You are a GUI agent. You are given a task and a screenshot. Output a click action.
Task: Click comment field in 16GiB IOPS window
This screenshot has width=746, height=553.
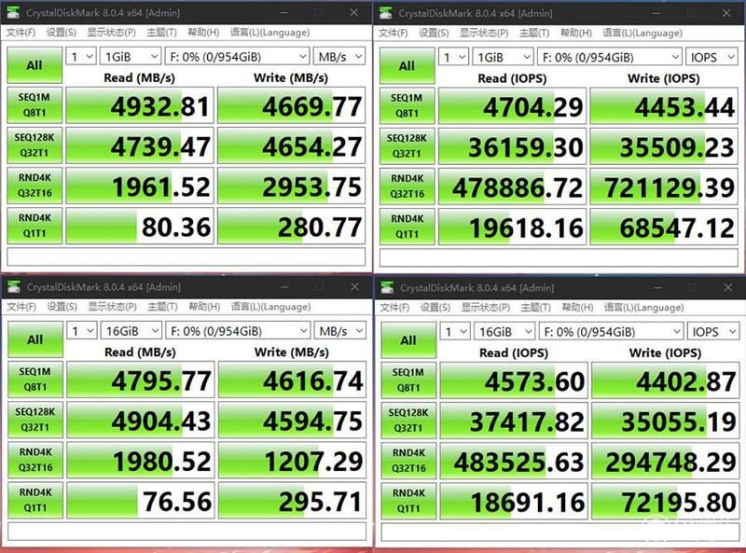(560, 532)
